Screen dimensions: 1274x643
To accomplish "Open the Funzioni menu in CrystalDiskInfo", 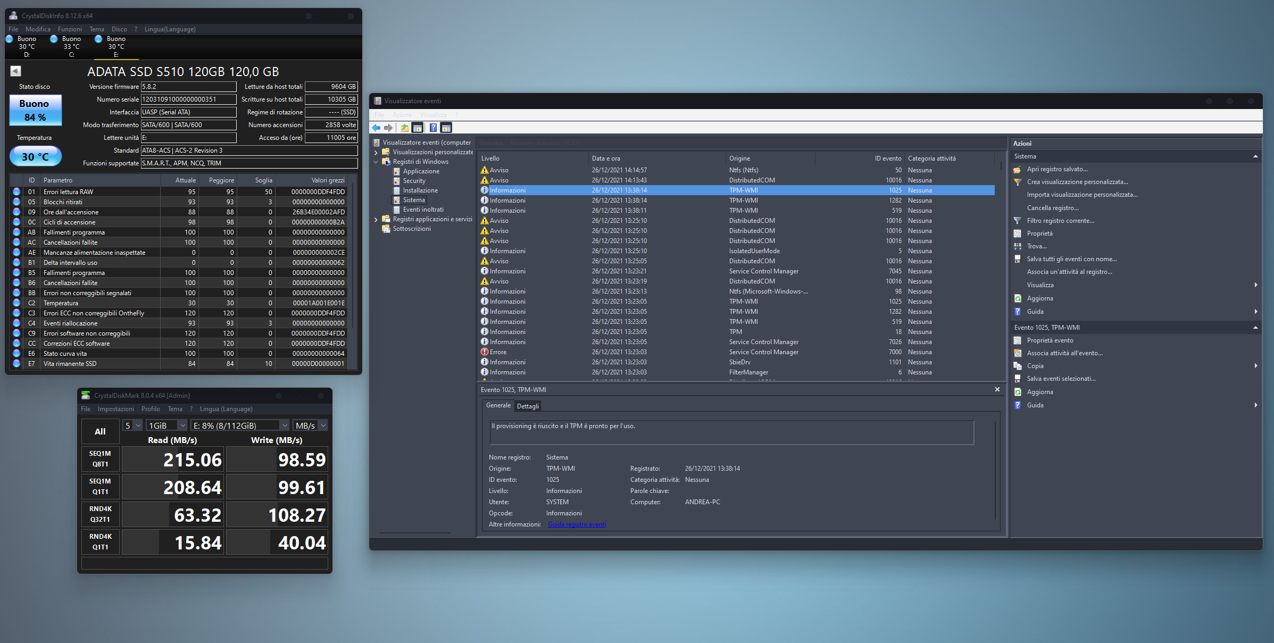I will coord(70,29).
